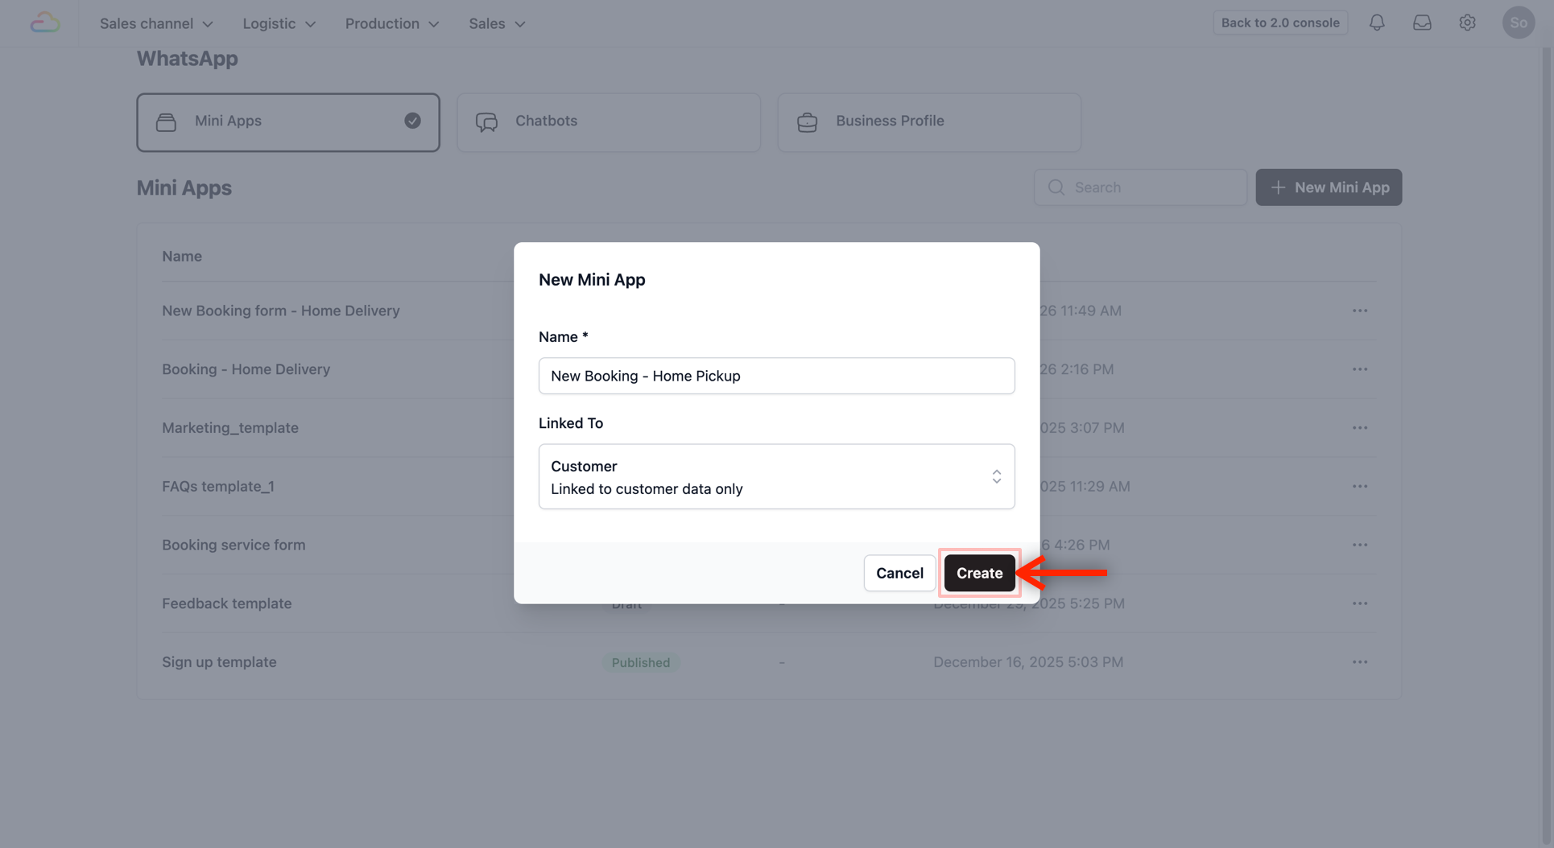Click the New Mini App button

(x=1329, y=187)
